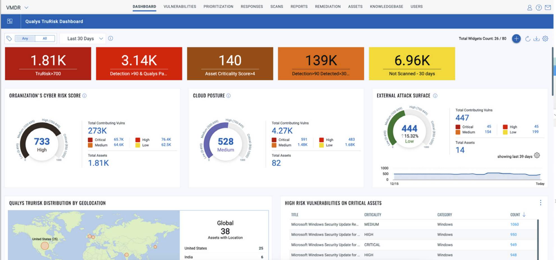Click info icon next to Last 30 Days

(111, 38)
